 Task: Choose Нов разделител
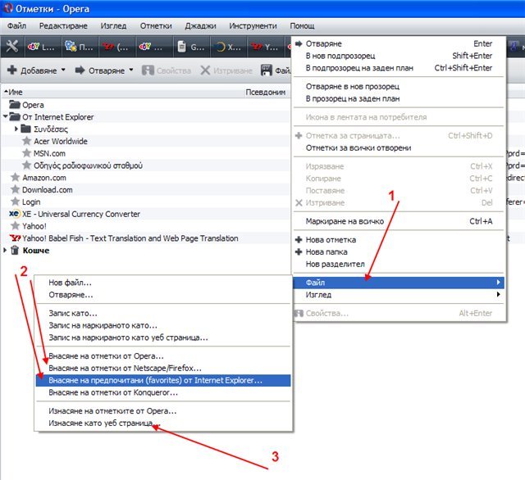399,264
